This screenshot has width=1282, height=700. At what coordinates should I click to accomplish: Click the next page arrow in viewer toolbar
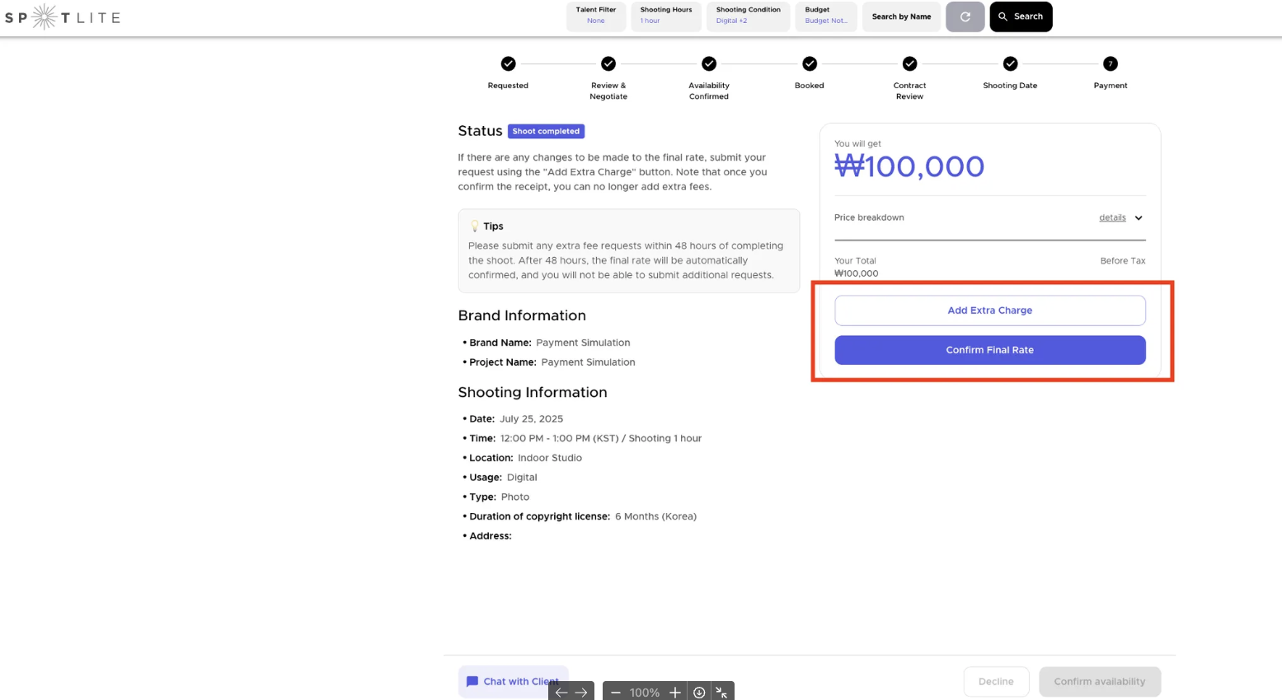point(581,693)
